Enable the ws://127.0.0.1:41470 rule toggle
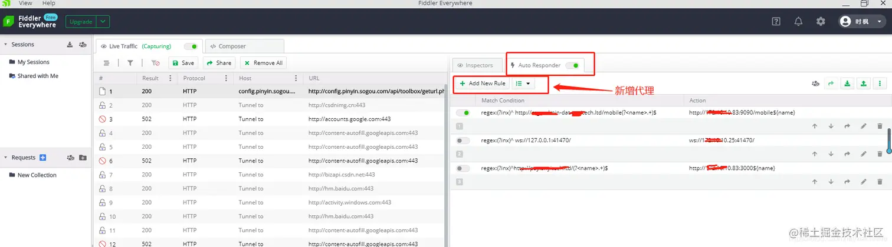892x247 pixels. pos(463,141)
